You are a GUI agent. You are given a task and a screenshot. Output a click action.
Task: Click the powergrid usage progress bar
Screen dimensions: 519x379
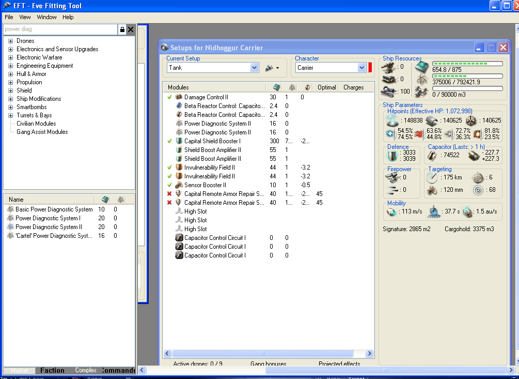(x=467, y=76)
